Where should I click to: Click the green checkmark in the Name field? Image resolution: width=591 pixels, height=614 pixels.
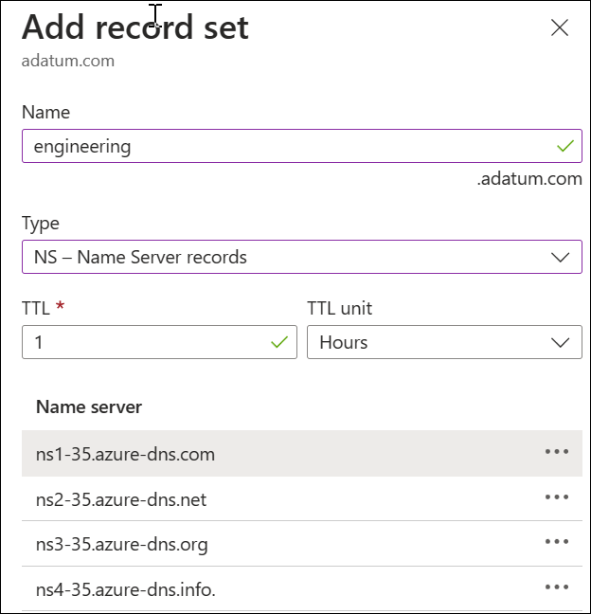(565, 146)
